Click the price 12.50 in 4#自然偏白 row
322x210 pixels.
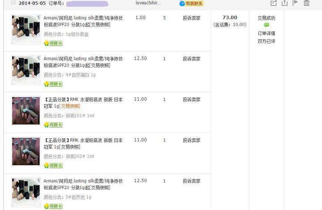[140, 58]
